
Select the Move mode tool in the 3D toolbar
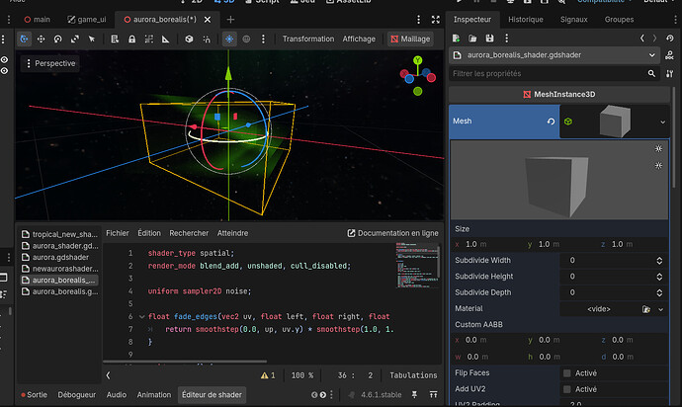[x=42, y=39]
